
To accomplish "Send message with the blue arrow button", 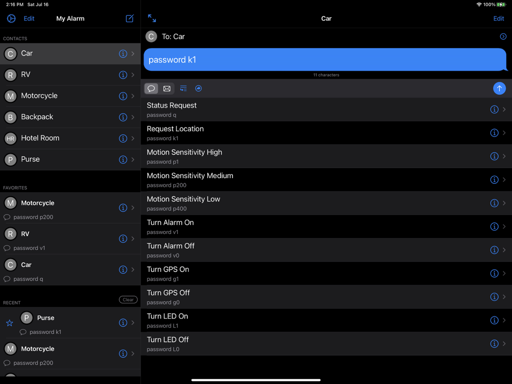I will click(499, 89).
